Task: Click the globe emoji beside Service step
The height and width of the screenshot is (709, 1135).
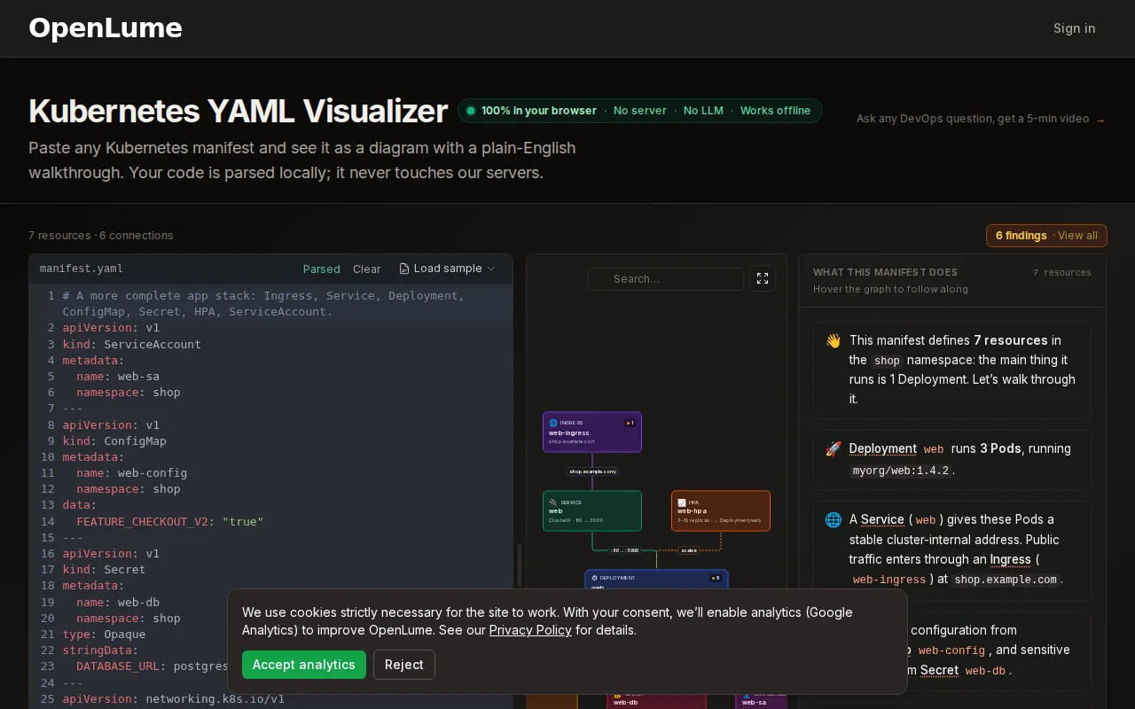Action: pyautogui.click(x=833, y=519)
